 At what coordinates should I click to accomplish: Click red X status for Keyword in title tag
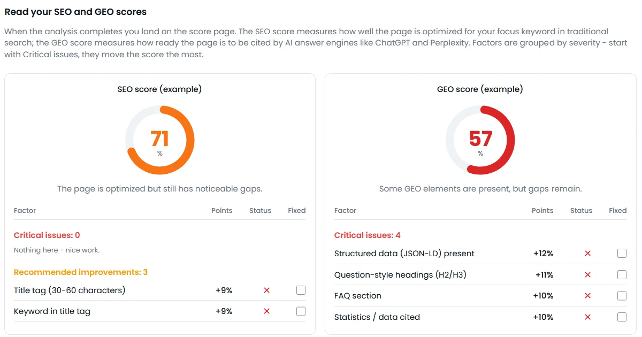click(266, 311)
